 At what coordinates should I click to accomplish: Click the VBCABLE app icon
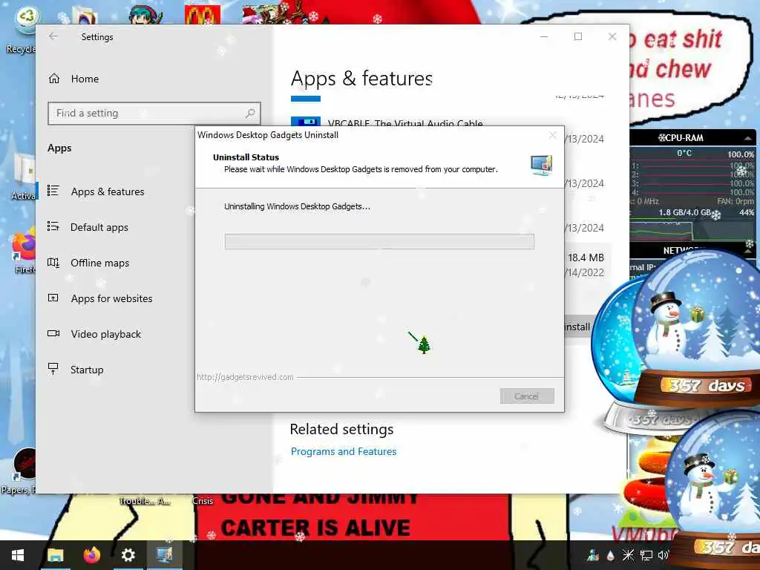pos(305,122)
